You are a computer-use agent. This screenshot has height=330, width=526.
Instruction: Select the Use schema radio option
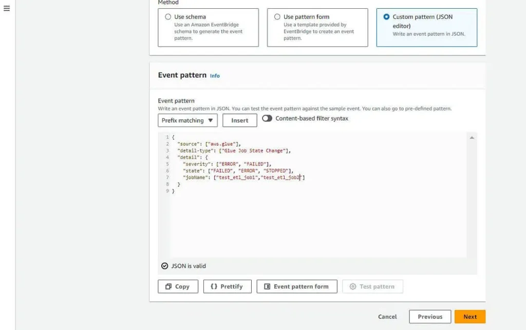click(168, 17)
